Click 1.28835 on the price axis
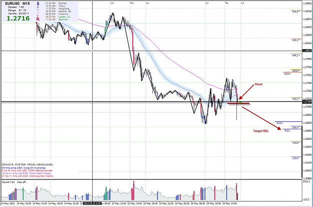The height and width of the screenshot is (207, 313). click(x=307, y=3)
